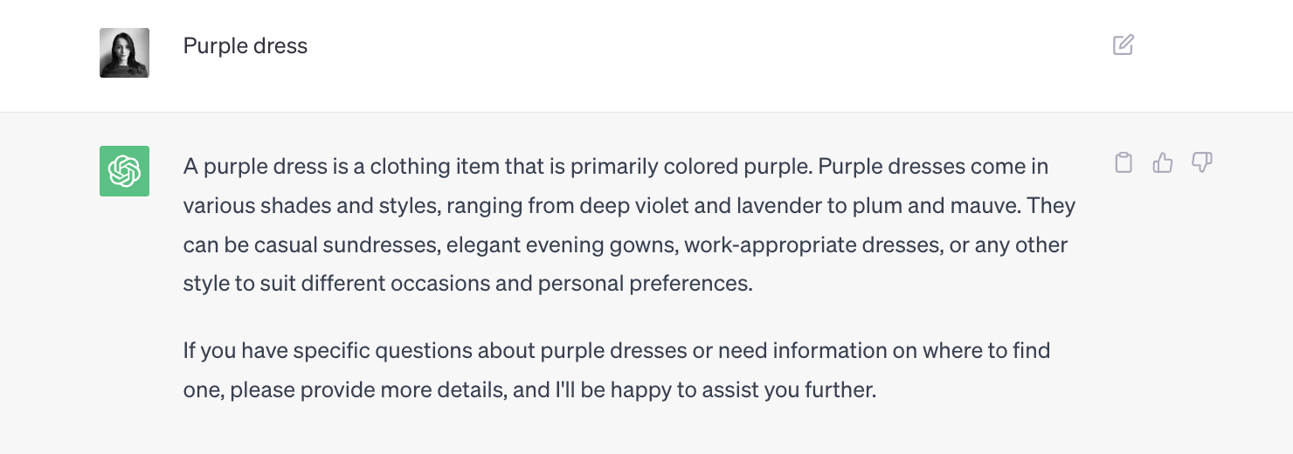The width and height of the screenshot is (1293, 454).
Task: Click "I'll be happy to assist you further"
Action: click(715, 389)
